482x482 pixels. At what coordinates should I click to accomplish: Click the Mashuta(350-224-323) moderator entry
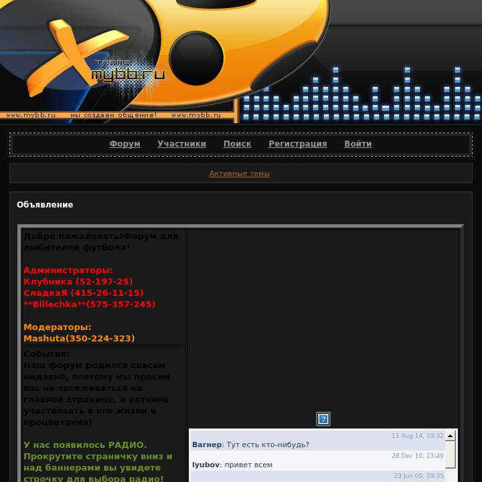[79, 339]
